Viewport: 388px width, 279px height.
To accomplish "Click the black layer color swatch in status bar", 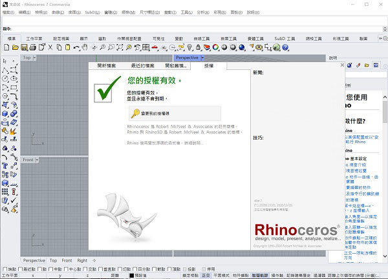I will click(x=132, y=276).
